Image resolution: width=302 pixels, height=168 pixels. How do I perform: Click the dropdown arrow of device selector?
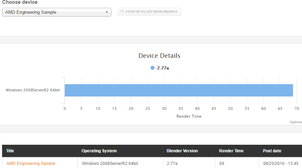click(107, 12)
